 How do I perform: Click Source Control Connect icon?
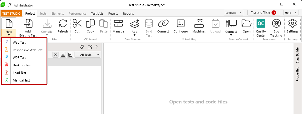231,23
